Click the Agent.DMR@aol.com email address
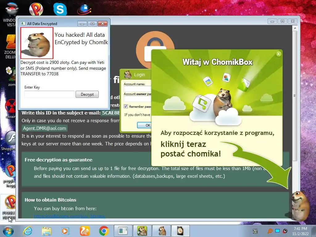Image resolution: width=316 pixels, height=237 pixels. [x=44, y=128]
